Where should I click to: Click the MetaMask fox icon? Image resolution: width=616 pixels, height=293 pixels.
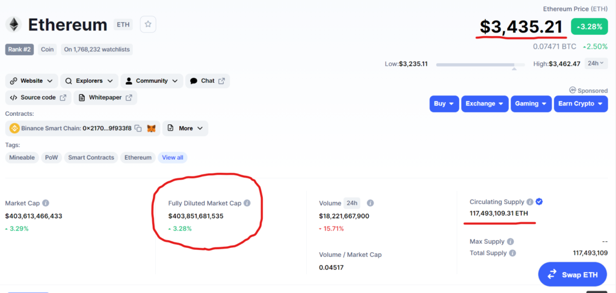click(x=151, y=128)
